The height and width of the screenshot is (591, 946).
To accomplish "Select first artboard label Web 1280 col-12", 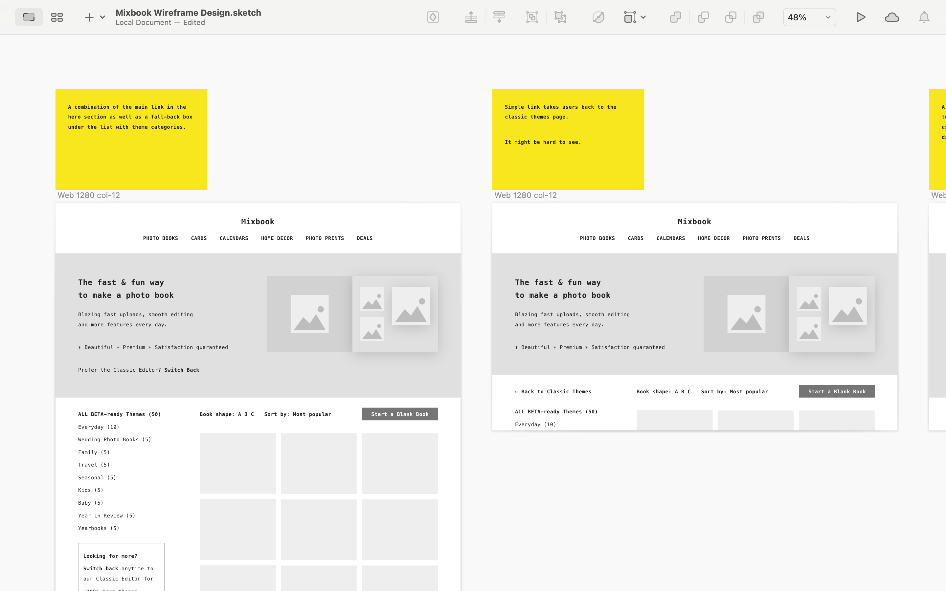I will click(x=89, y=195).
